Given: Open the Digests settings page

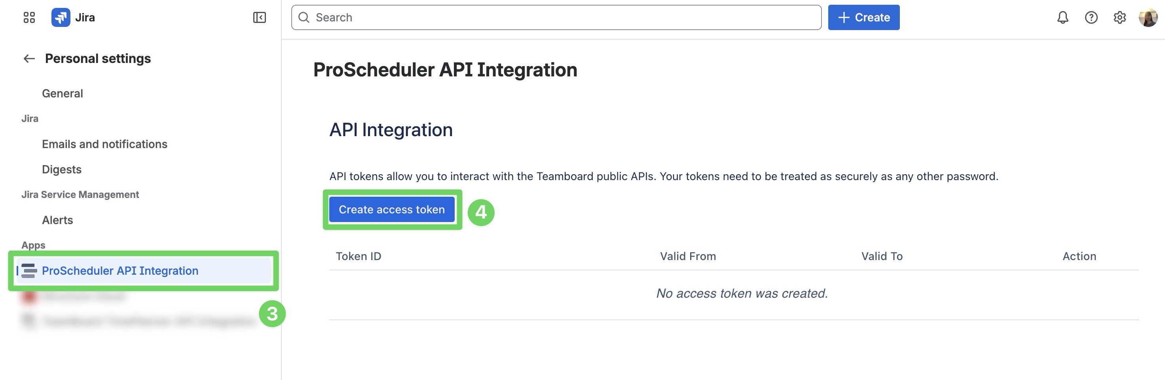Looking at the screenshot, I should pyautogui.click(x=61, y=170).
